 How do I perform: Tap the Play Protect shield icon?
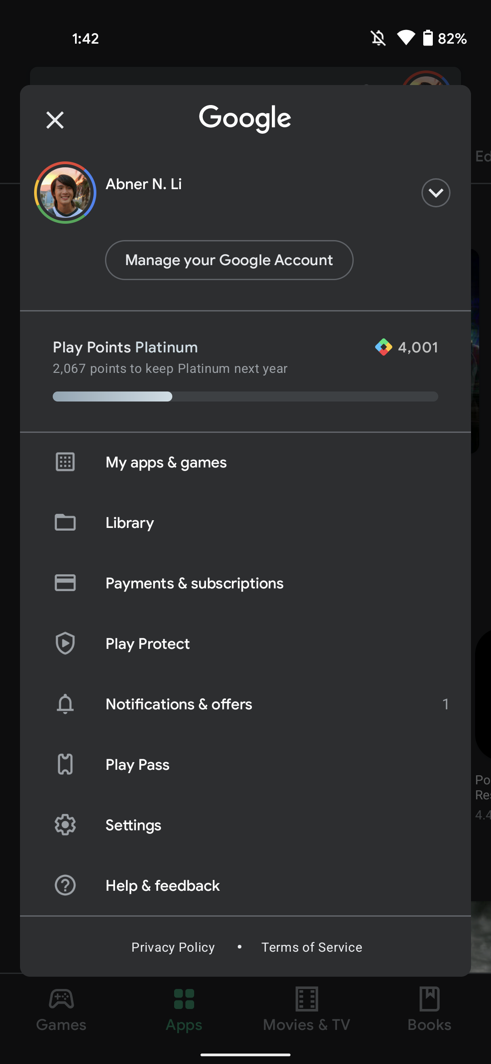65,643
